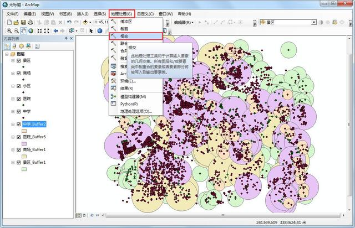Image resolution: width=355 pixels, height=228 pixels.
Task: Save the map with the floppy disk icon
Action: (23, 22)
